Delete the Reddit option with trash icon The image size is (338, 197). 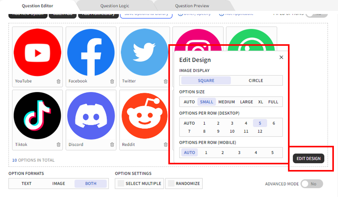[x=166, y=145]
